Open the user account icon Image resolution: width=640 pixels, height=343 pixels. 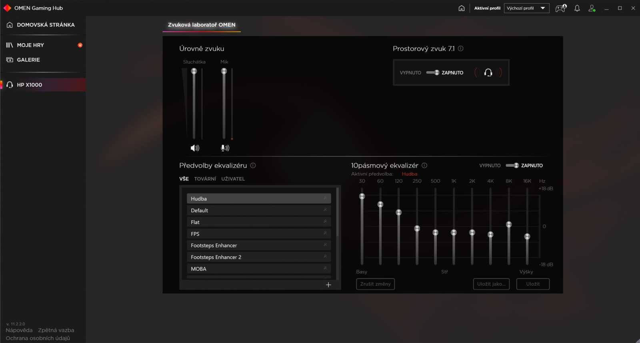[x=592, y=8]
